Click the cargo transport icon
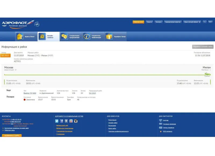This screenshot has width=215, height=156. coord(160,124)
